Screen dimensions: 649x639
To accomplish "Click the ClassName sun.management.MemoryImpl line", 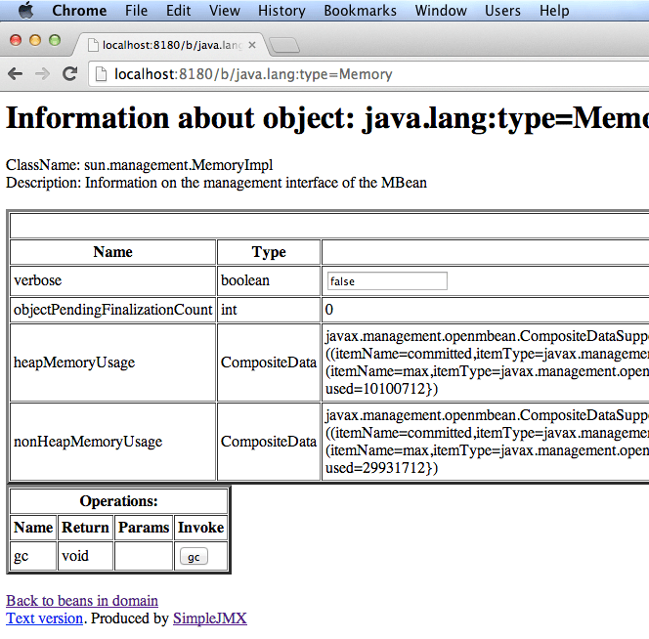I will [x=140, y=165].
